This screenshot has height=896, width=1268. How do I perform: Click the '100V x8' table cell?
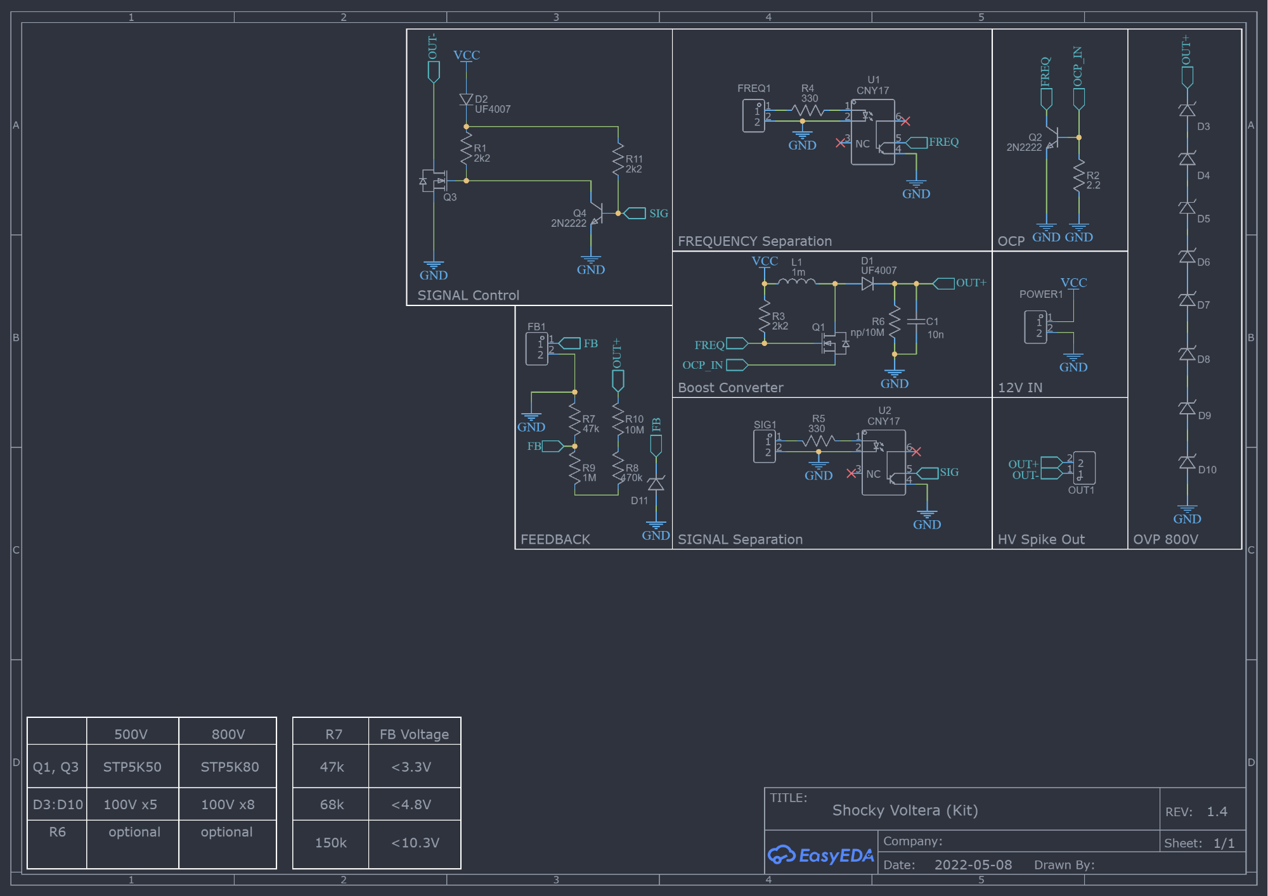228,804
